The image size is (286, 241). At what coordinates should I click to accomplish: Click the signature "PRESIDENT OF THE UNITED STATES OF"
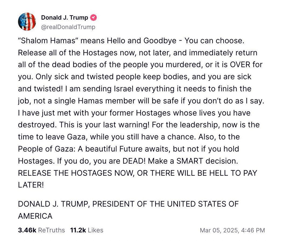coord(166,204)
